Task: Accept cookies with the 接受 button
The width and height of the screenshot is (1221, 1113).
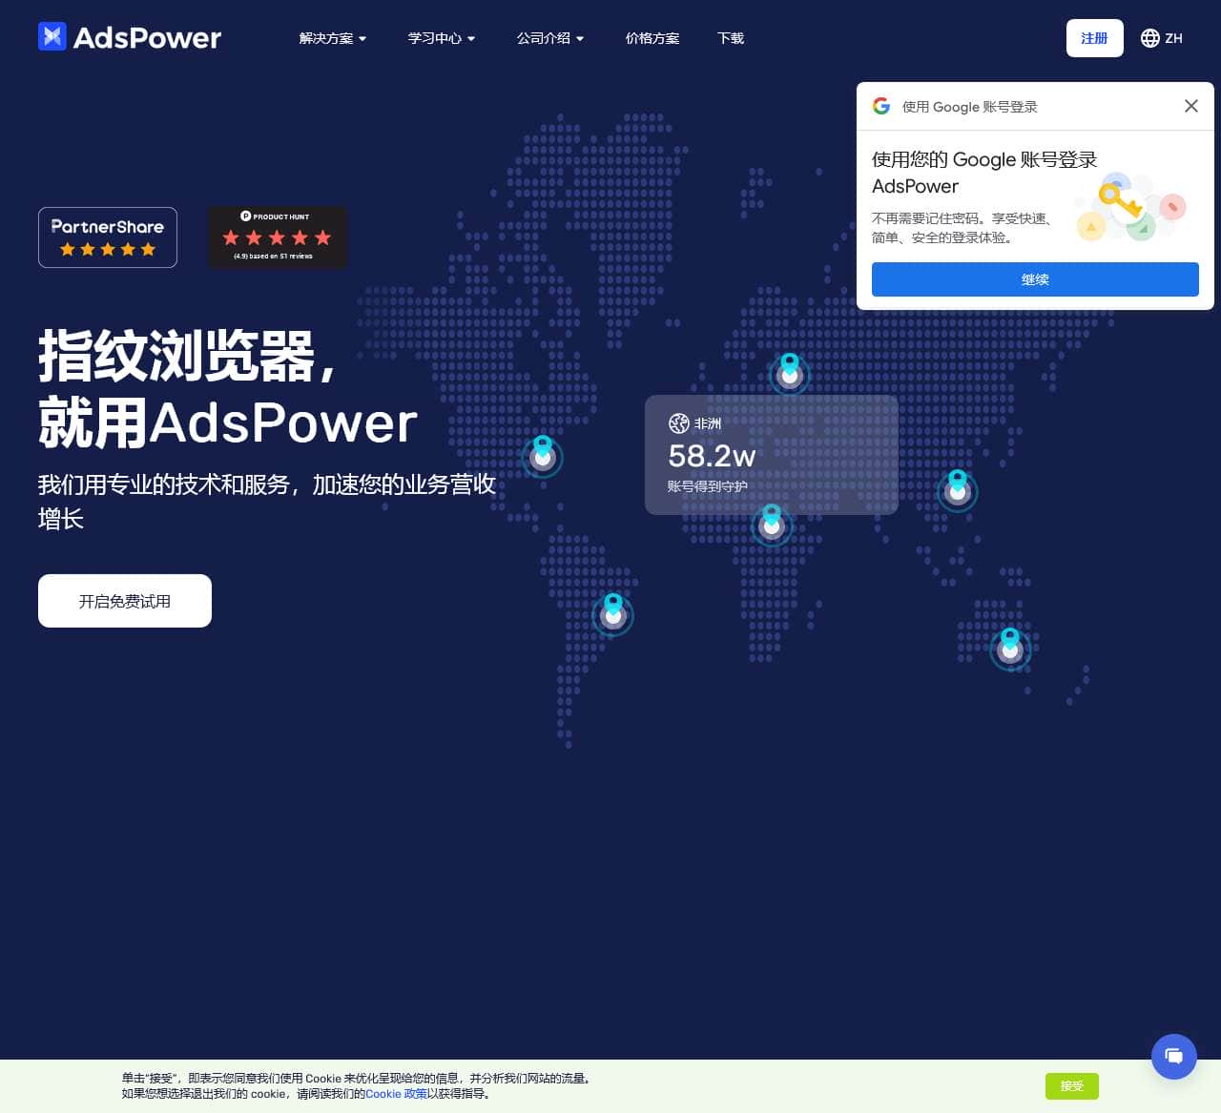Action: click(1072, 1085)
